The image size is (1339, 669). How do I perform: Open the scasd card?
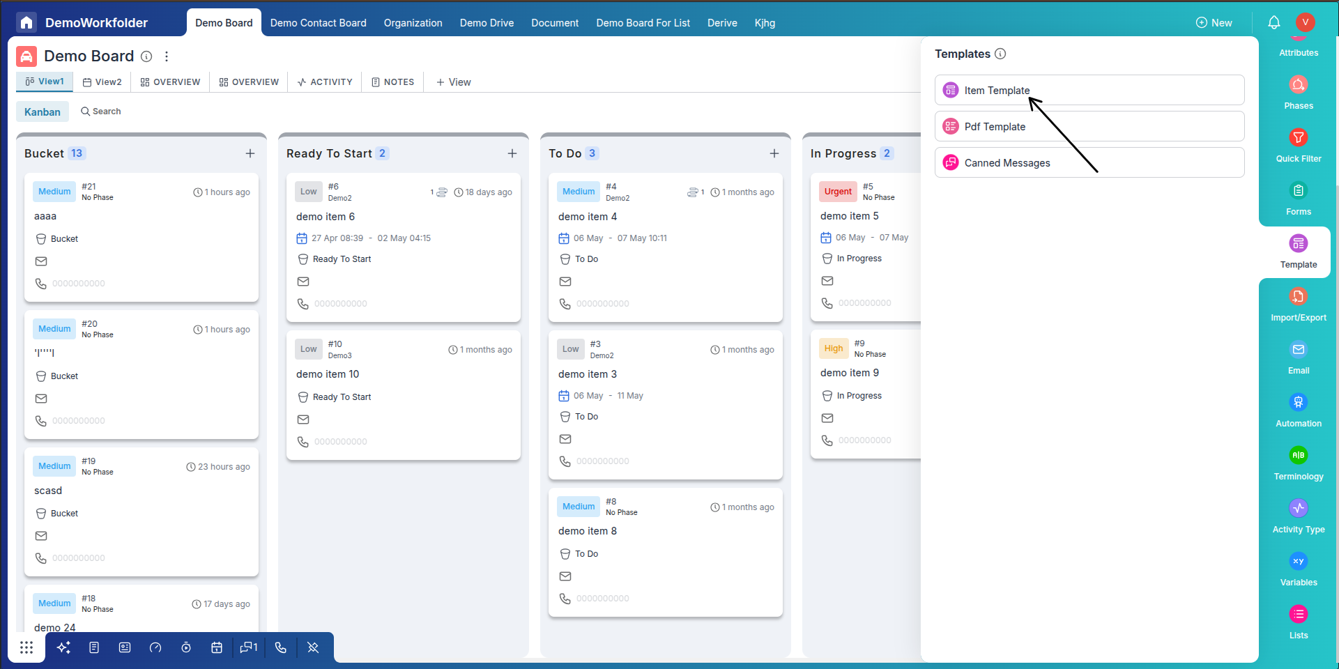click(x=141, y=512)
